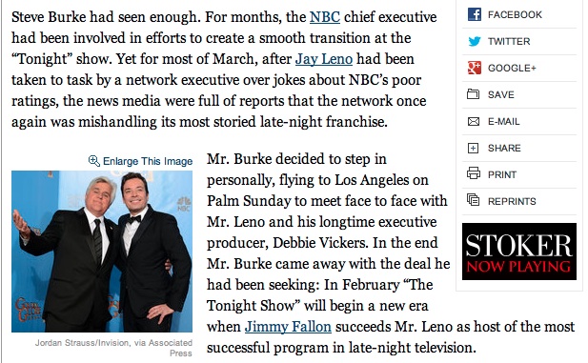The height and width of the screenshot is (363, 588).
Task: Click the Print printer icon
Action: [474, 173]
